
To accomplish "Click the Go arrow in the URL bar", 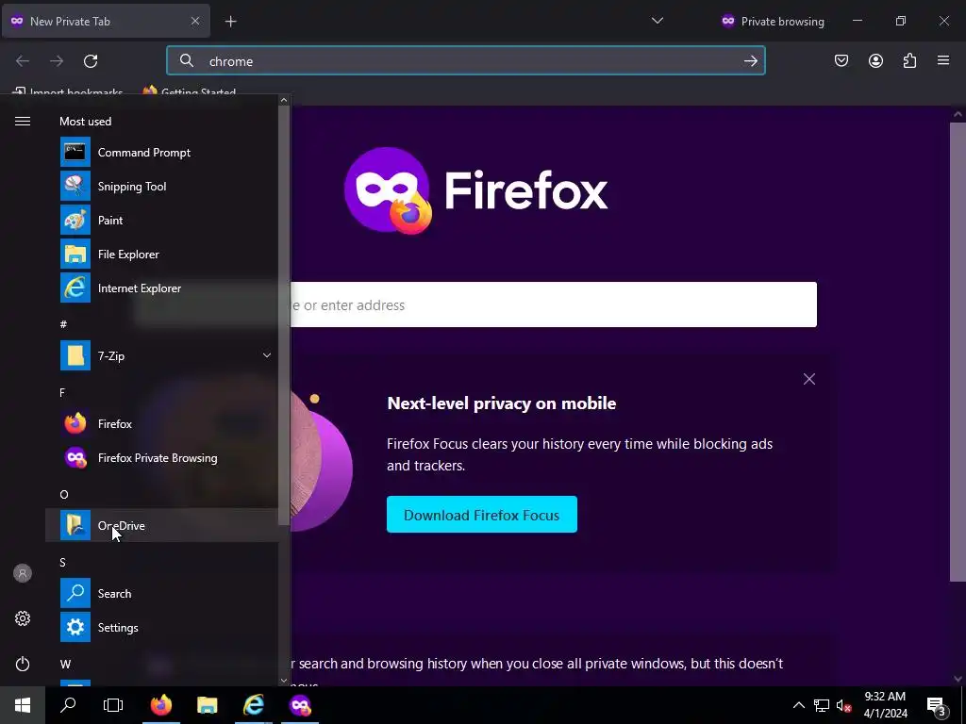I will (x=750, y=61).
